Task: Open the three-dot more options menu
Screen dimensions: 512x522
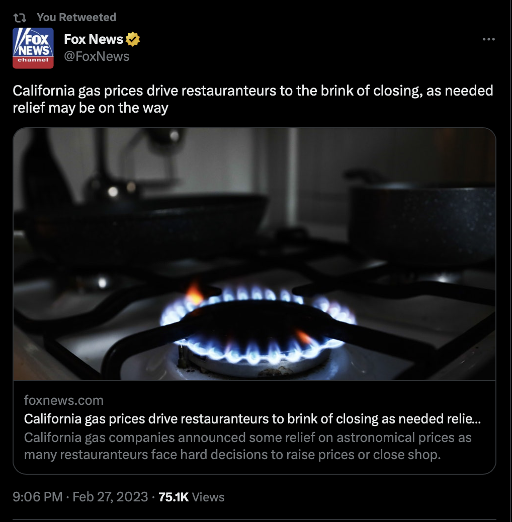Action: [x=488, y=39]
